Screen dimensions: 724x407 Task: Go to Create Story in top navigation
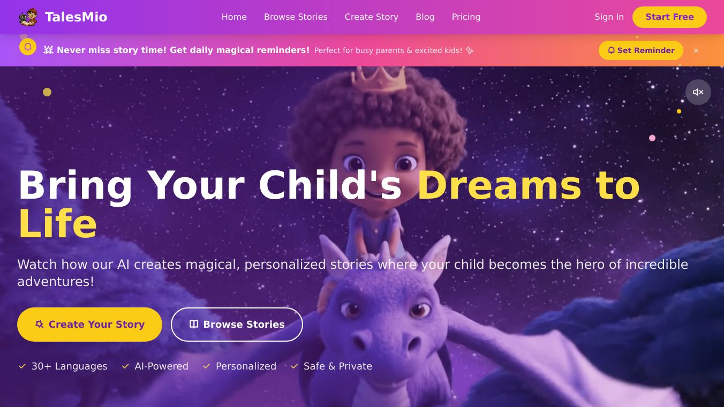pyautogui.click(x=372, y=17)
